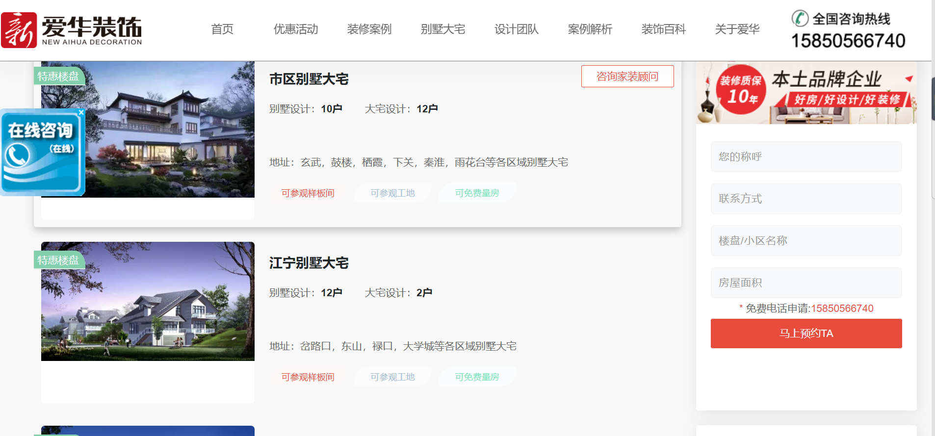
Task: Click the New Aihua Decoration logo
Action: [x=72, y=30]
